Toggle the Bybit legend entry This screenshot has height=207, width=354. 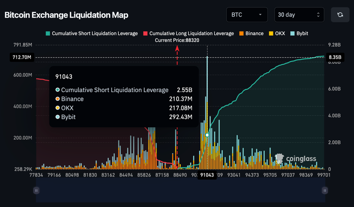pos(300,34)
